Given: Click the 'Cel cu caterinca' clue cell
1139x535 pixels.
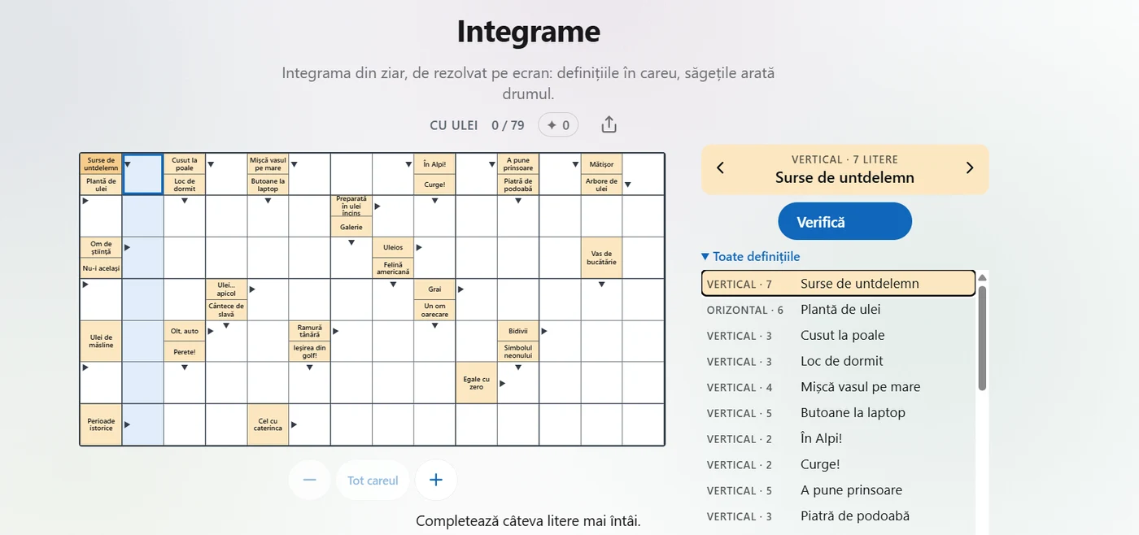Looking at the screenshot, I should click(x=268, y=424).
